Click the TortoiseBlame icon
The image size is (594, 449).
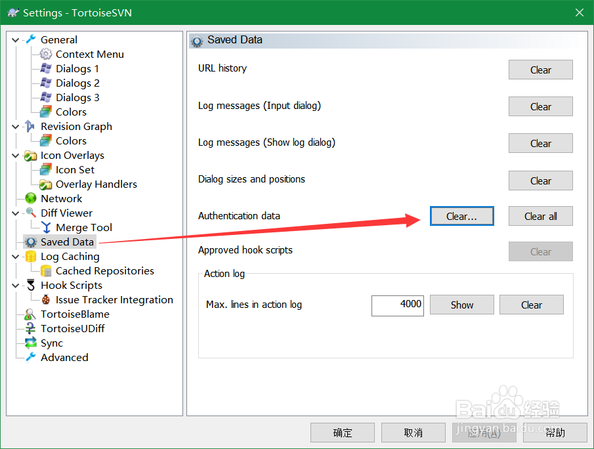30,314
